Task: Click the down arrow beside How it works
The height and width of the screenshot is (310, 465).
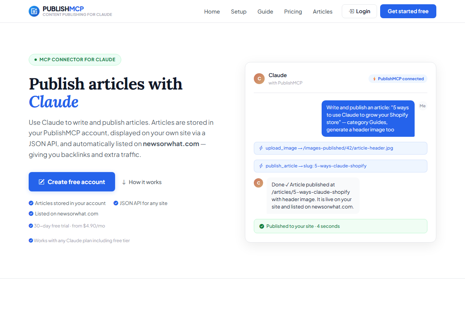Action: pos(124,182)
